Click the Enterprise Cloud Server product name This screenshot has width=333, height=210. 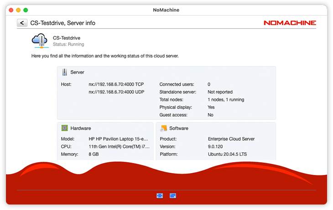[231, 139]
